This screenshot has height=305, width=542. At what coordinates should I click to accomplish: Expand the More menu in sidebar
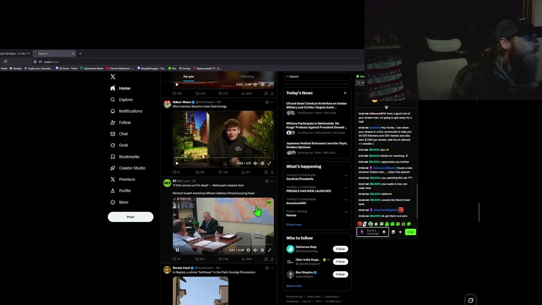point(119,202)
